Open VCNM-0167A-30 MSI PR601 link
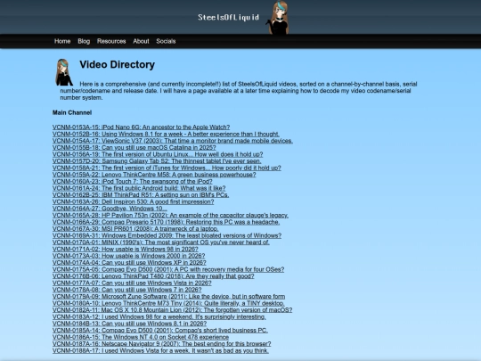This screenshot has width=481, height=361. pyautogui.click(x=135, y=229)
